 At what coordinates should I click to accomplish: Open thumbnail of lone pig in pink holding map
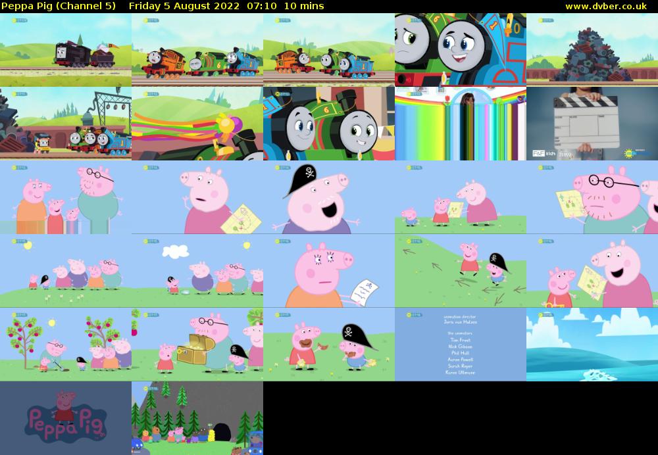(x=197, y=197)
